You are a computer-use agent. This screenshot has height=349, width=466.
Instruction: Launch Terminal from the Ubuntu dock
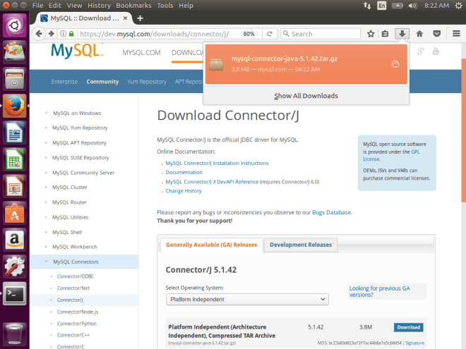coord(14,292)
